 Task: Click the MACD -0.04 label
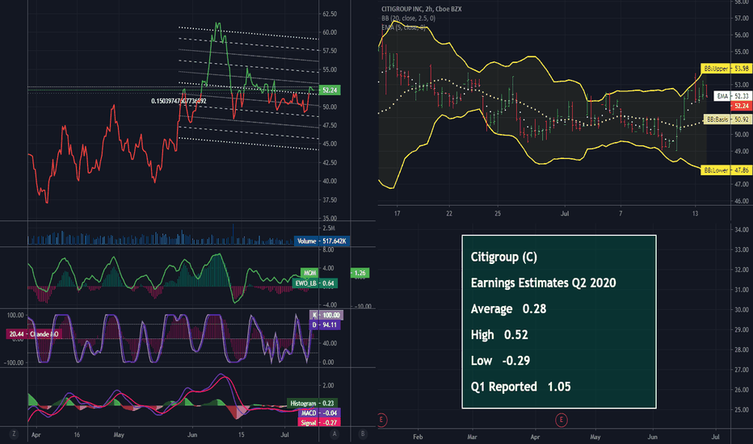coord(318,413)
